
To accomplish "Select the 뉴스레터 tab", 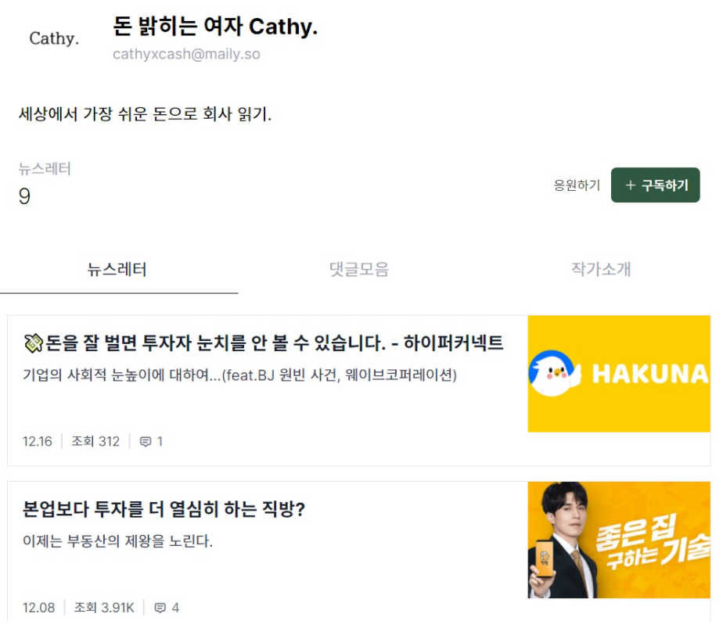I will pos(117,270).
